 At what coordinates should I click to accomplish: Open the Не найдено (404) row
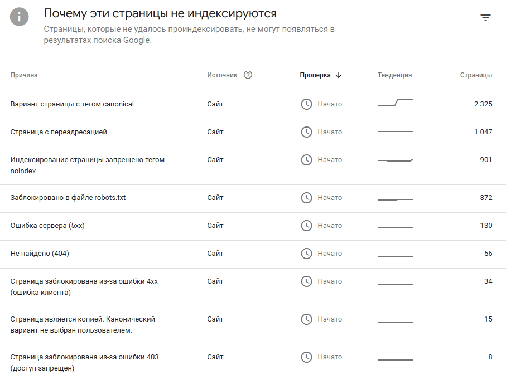[x=253, y=255]
